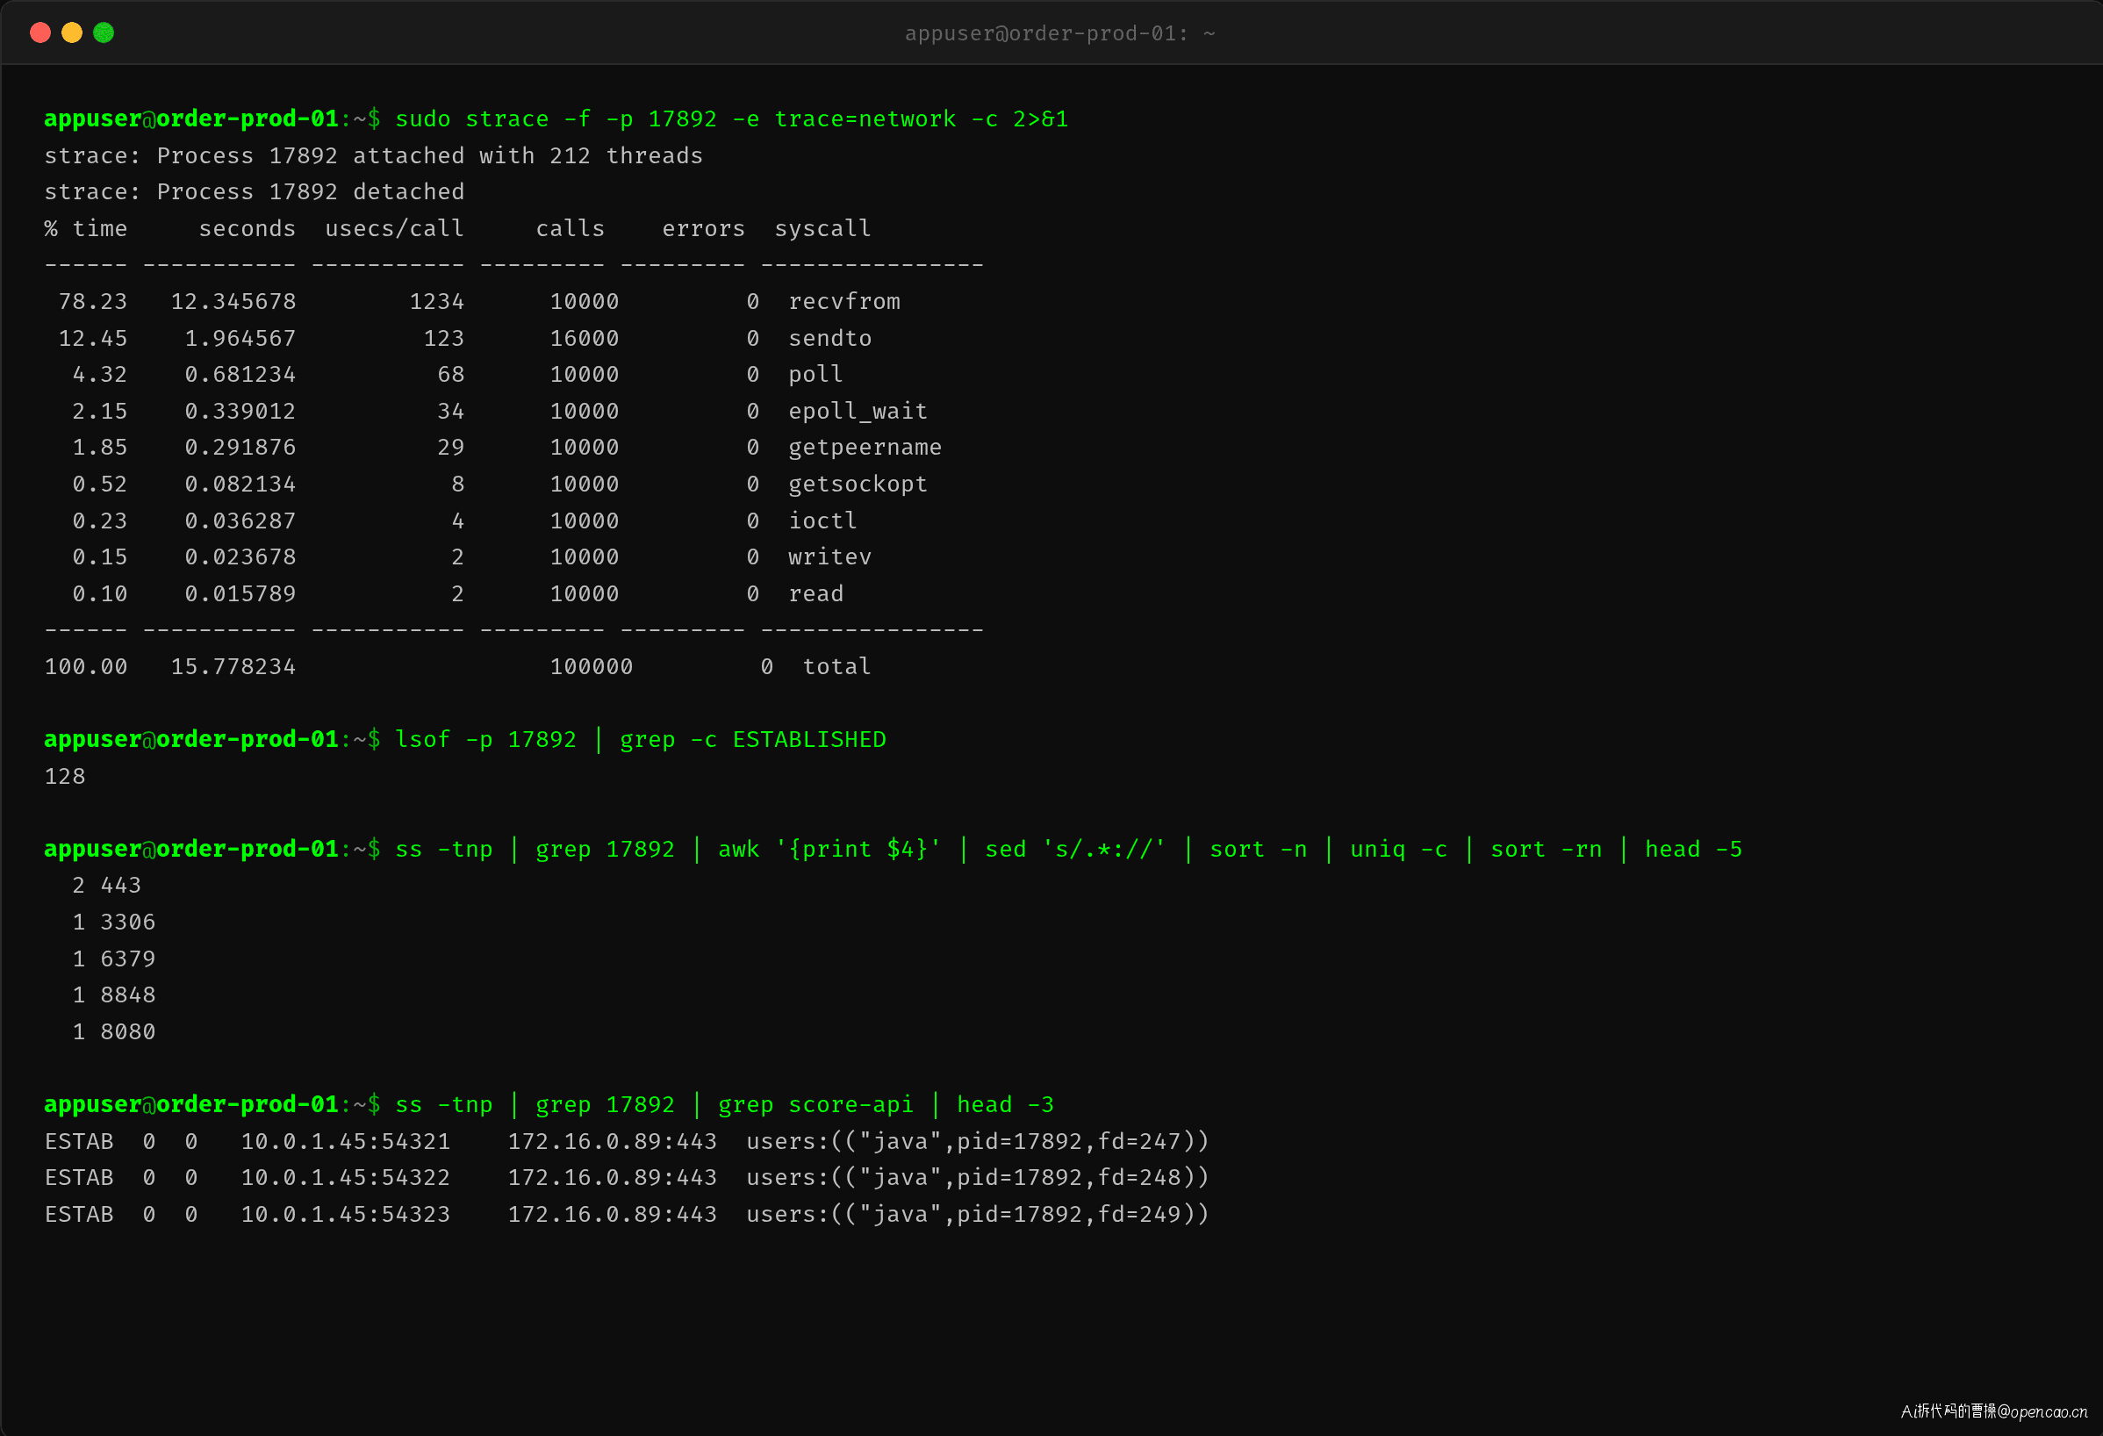Screen dimensions: 2103x1436
Task: Click the users entry with fd=247
Action: tap(977, 1141)
